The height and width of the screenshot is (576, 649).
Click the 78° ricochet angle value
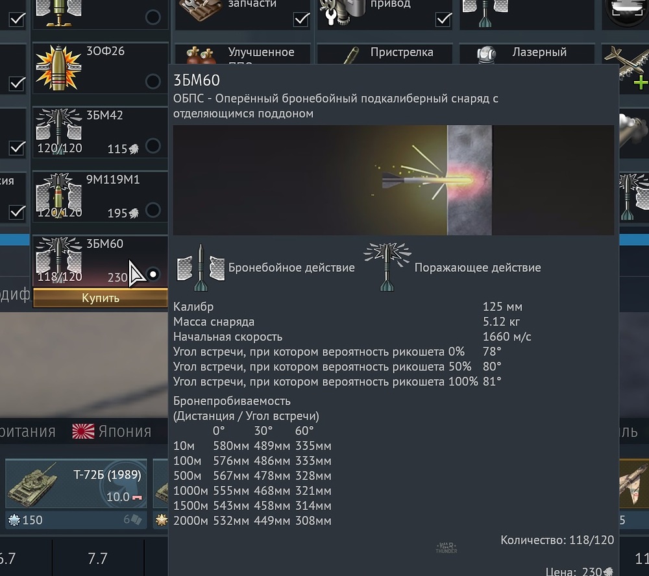492,352
